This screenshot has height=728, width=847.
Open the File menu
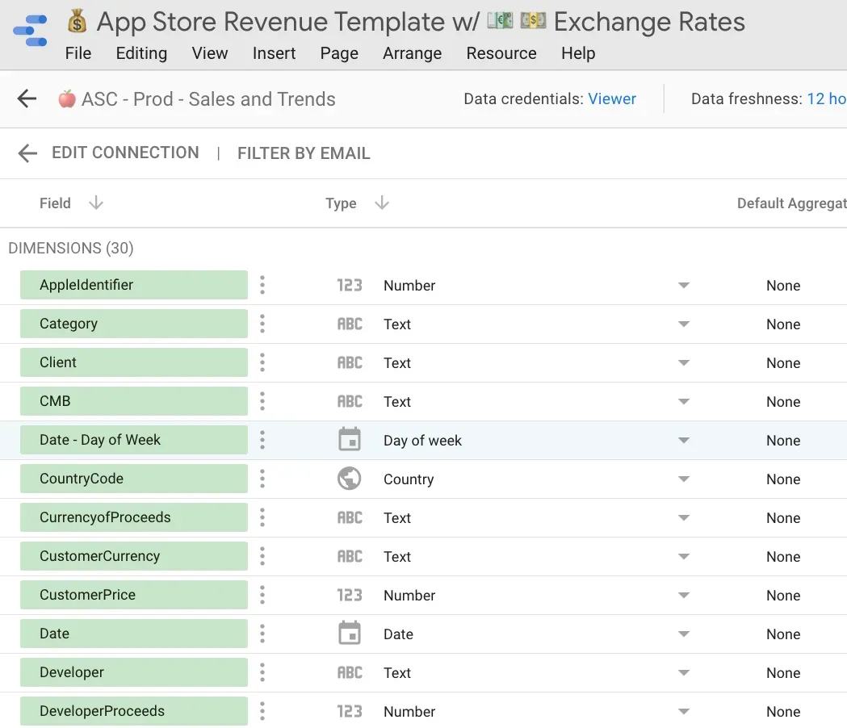[78, 53]
